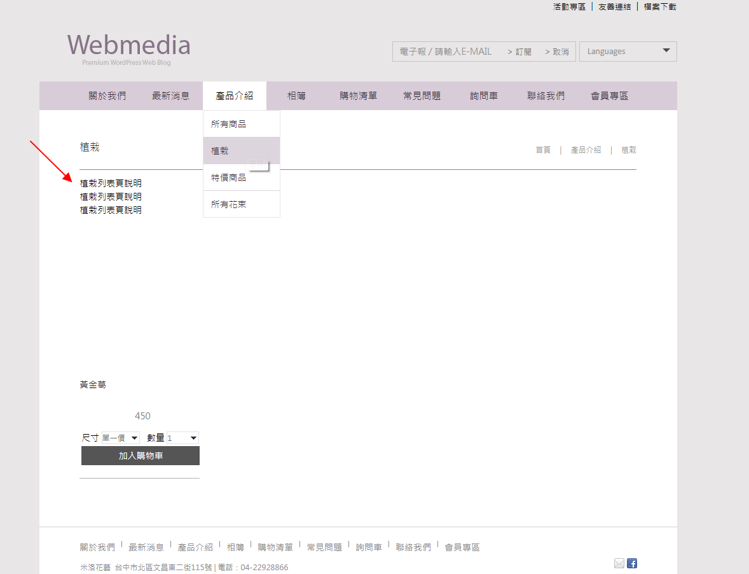The height and width of the screenshot is (574, 749).
Task: Open the Languages dropdown
Action: tap(628, 52)
